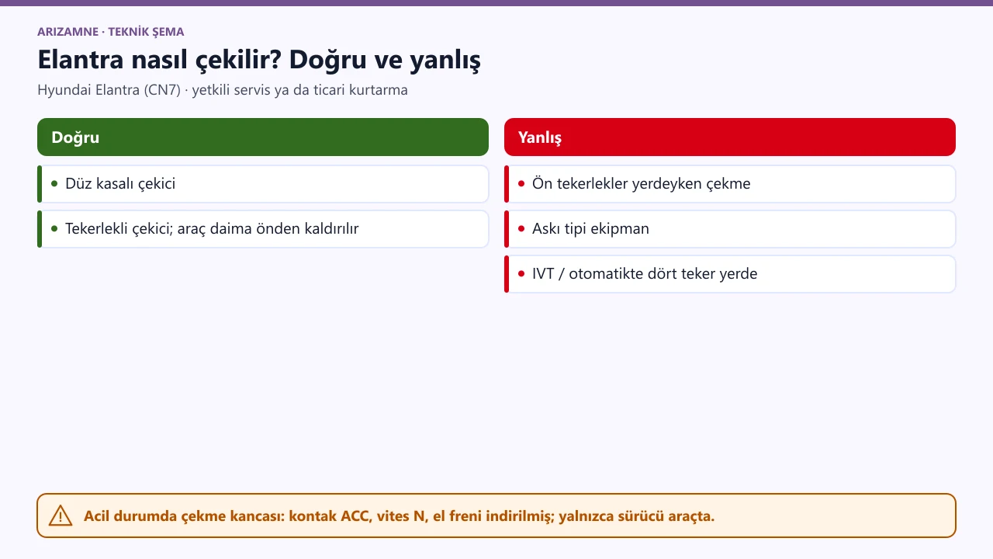Select the red Yanlış column header

tap(730, 137)
